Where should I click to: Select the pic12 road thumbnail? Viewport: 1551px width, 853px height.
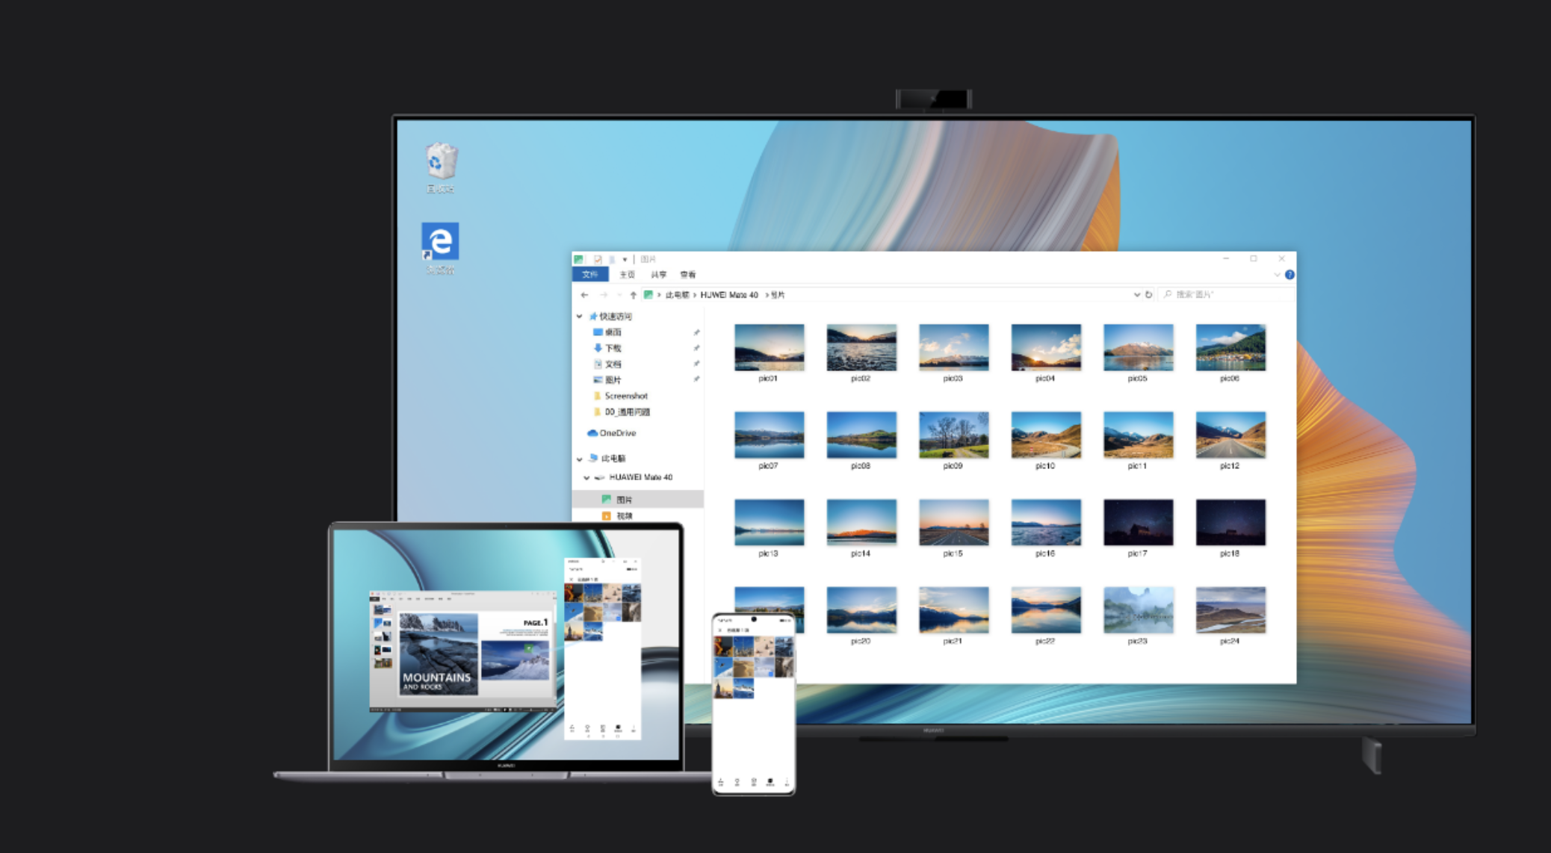click(x=1230, y=435)
